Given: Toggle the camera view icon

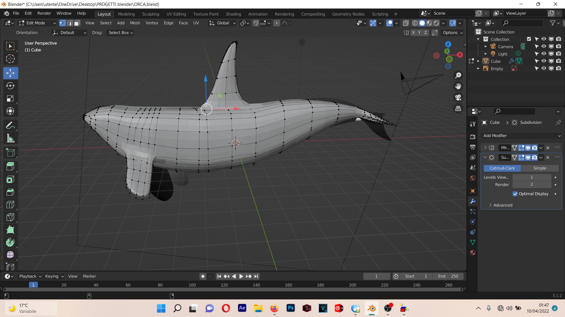Looking at the screenshot, I should 458,97.
